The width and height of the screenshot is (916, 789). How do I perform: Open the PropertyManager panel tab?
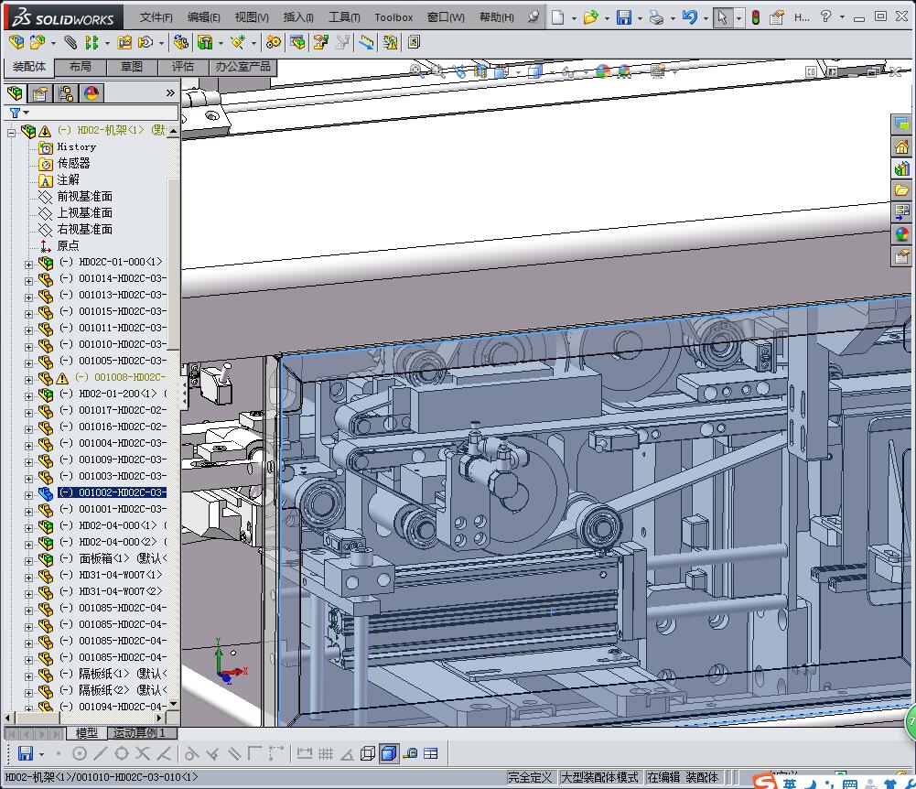[x=40, y=93]
